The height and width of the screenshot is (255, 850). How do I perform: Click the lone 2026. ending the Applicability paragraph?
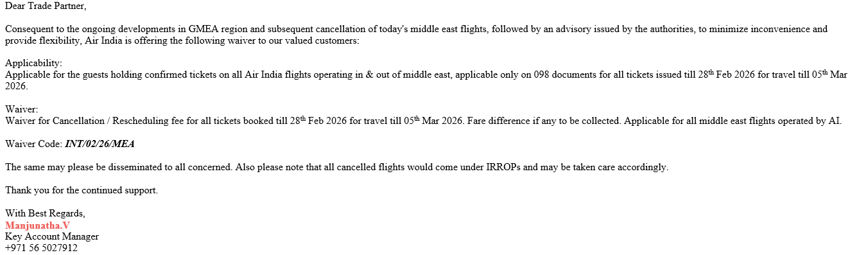[17, 87]
